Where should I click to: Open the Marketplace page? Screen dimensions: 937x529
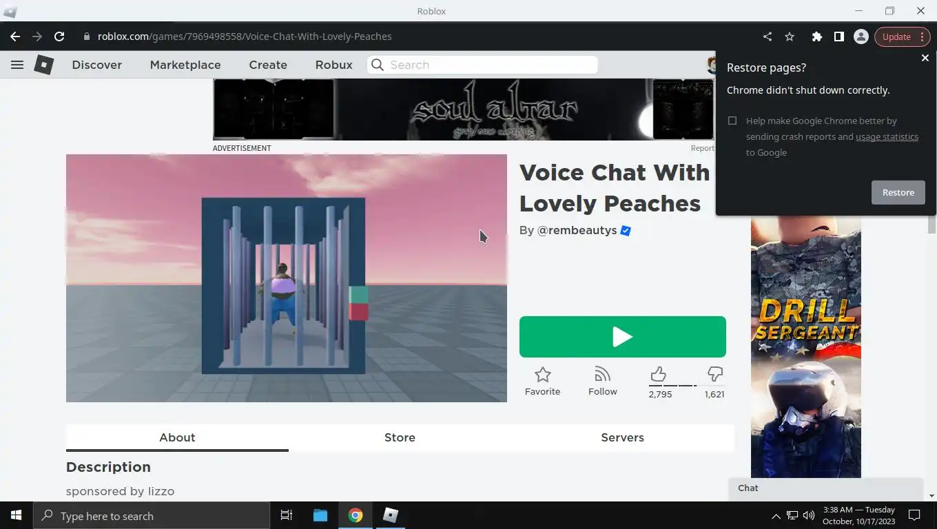(185, 65)
